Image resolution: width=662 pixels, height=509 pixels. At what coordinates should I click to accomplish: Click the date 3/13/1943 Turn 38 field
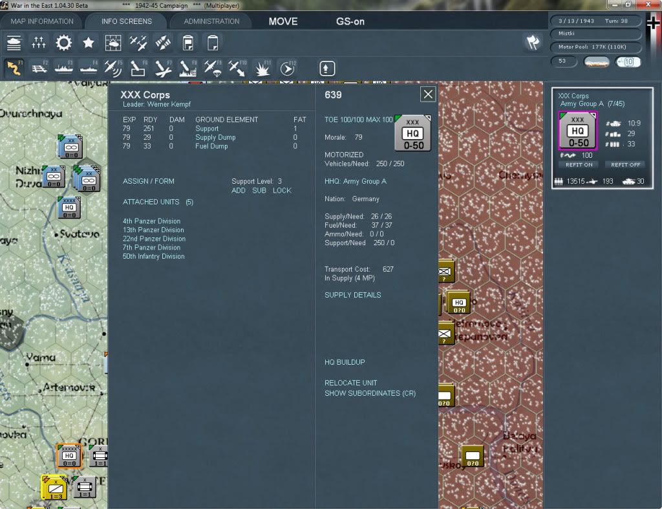pos(595,21)
